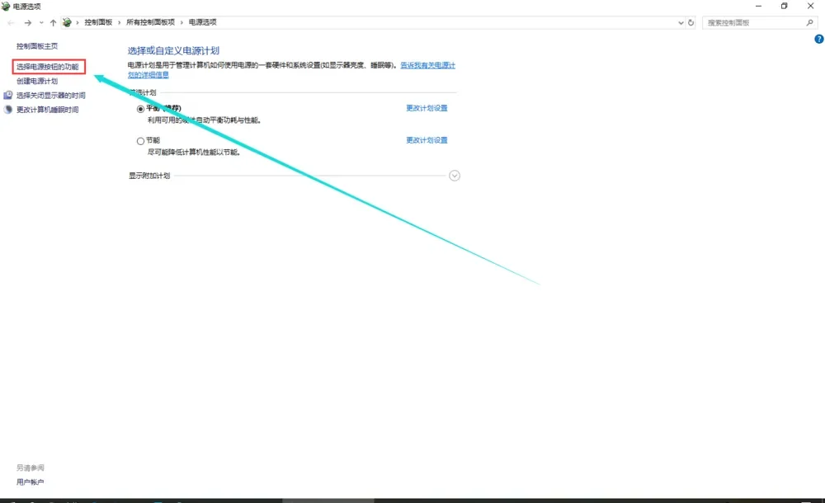The height and width of the screenshot is (503, 825).
Task: Open 选择关闭显示器的时间 link
Action: [50, 95]
